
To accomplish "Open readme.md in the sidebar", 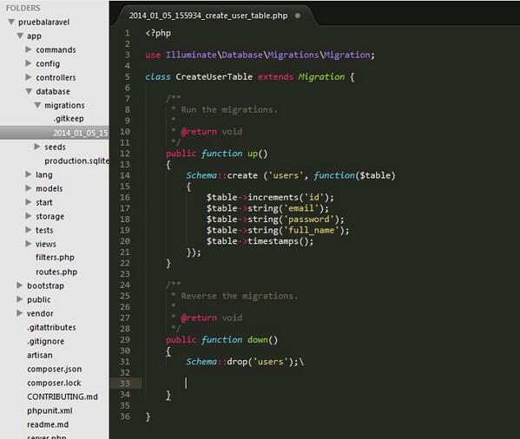I will coord(48,424).
